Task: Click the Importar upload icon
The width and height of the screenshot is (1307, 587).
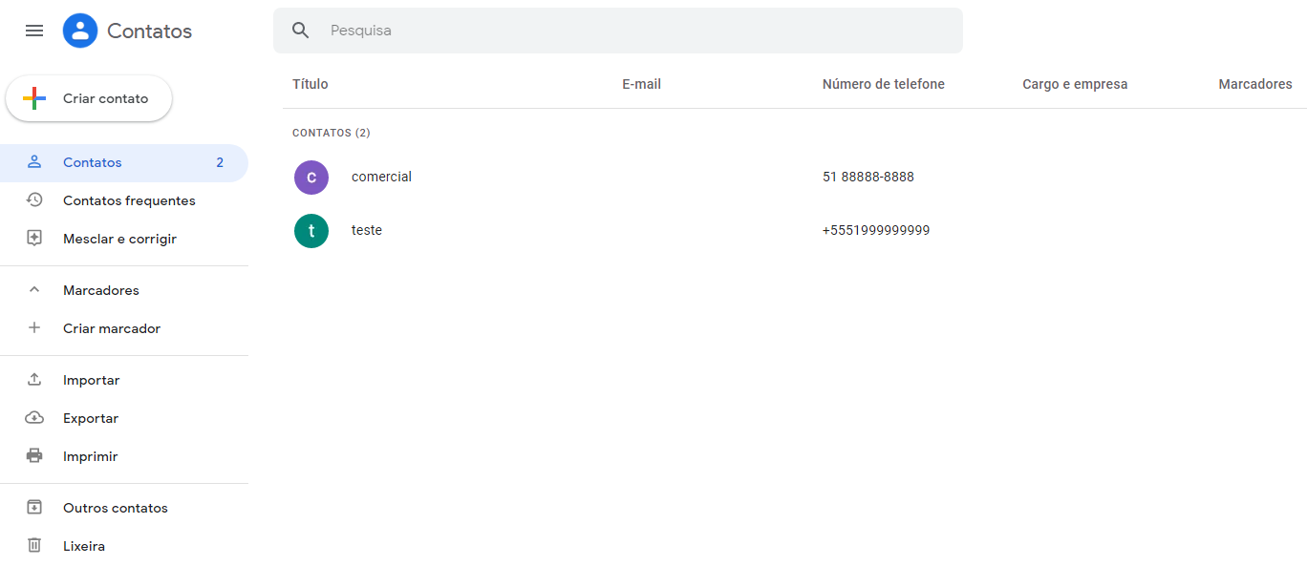Action: tap(34, 380)
